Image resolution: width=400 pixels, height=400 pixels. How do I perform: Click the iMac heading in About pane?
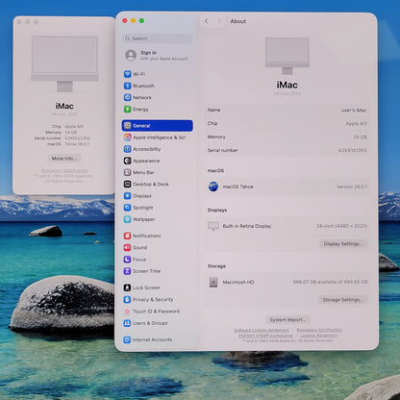287,85
